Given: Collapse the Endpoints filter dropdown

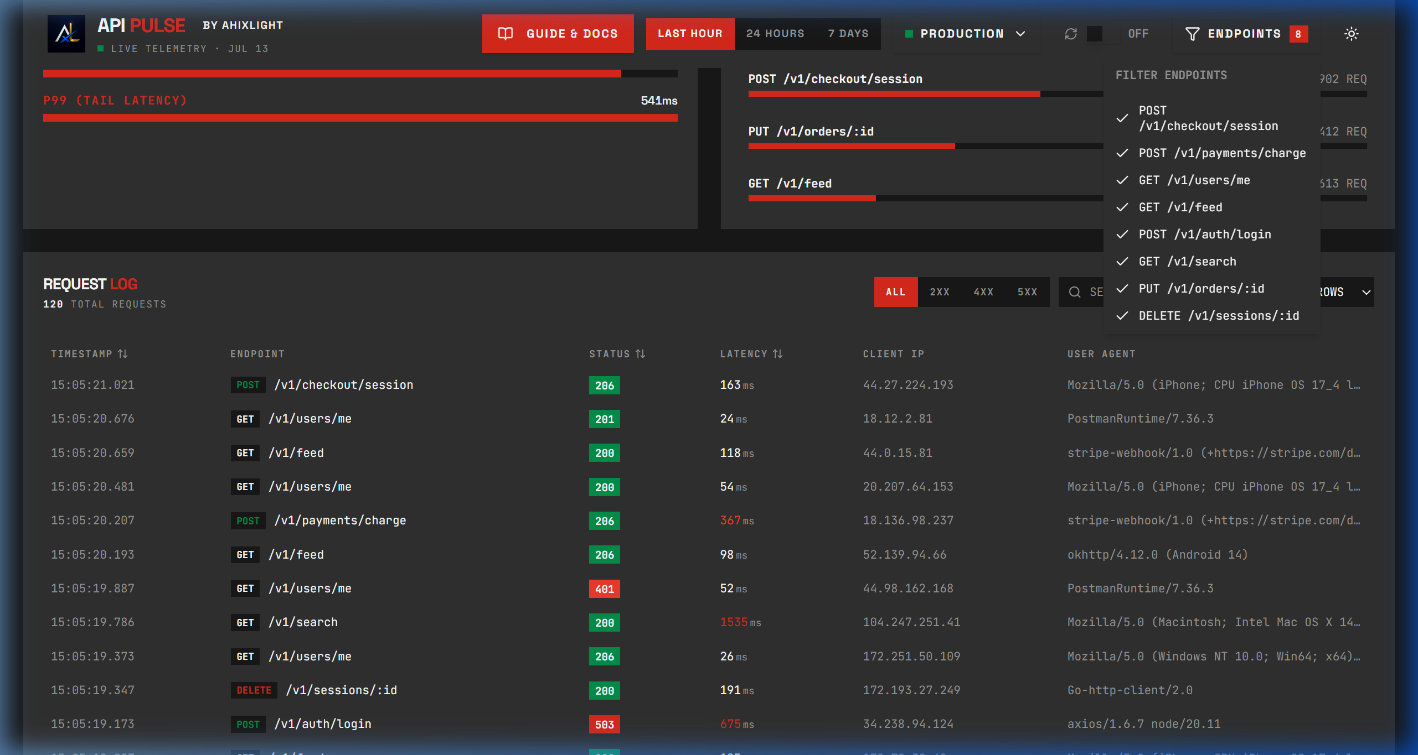Looking at the screenshot, I should 1246,34.
